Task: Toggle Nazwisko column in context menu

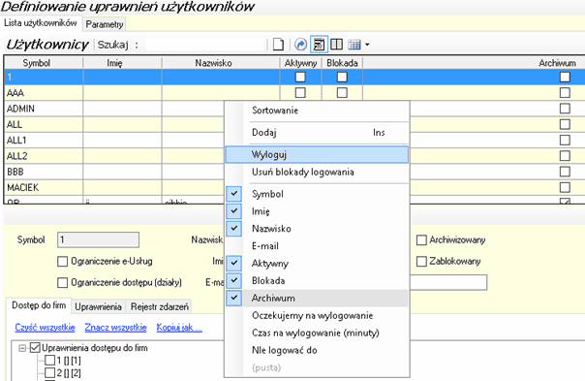Action: (x=317, y=229)
